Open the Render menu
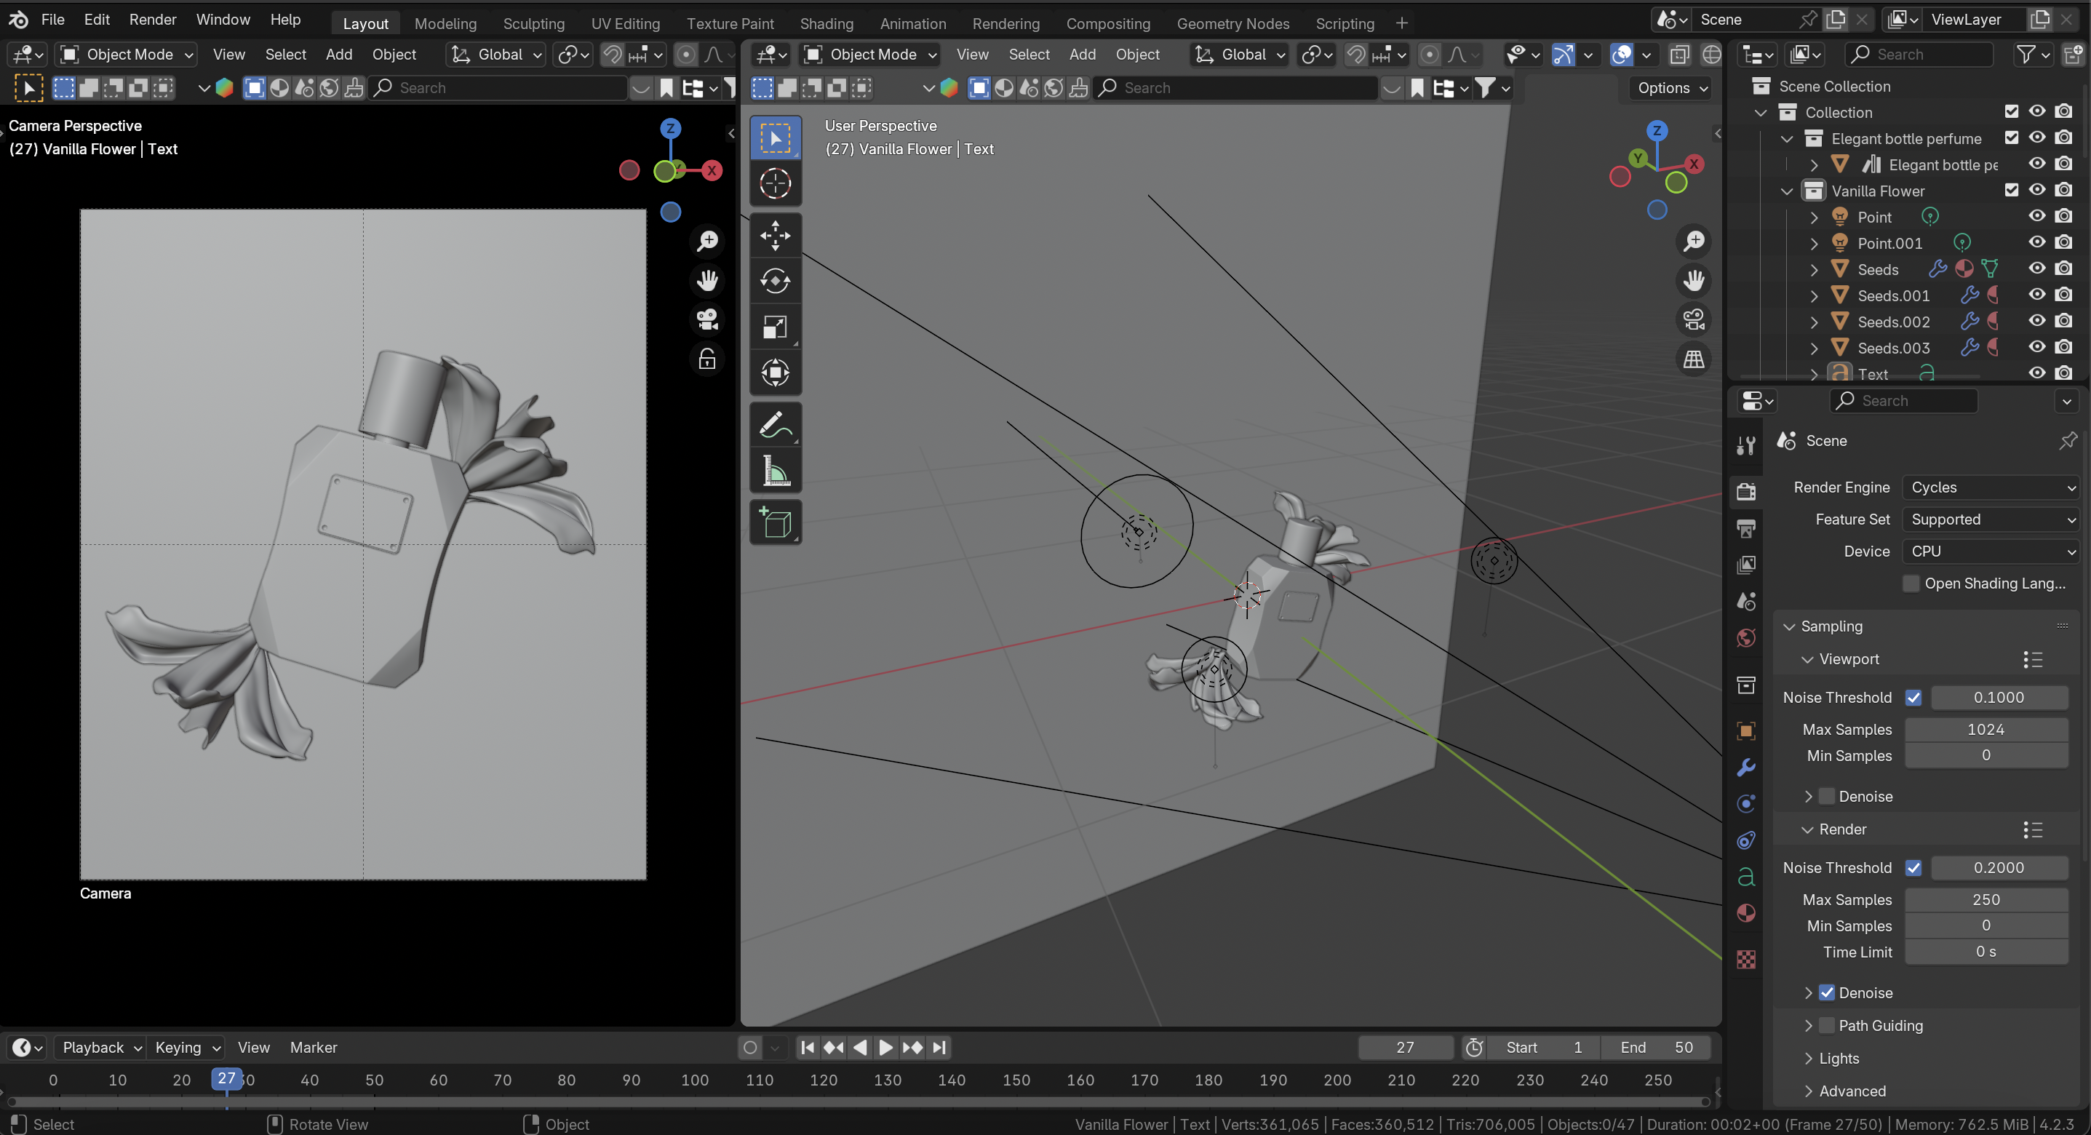2091x1135 pixels. pyautogui.click(x=153, y=20)
